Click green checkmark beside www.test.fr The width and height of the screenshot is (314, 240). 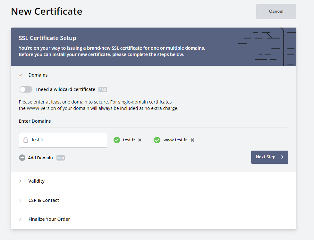[x=157, y=140]
